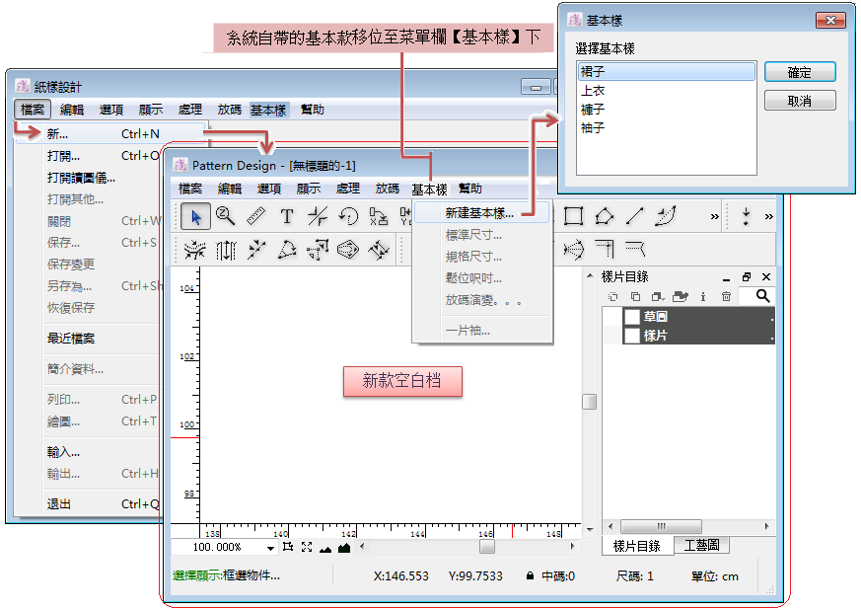The height and width of the screenshot is (610, 861).
Task: Open the 100.000% zoom dropdown
Action: pyautogui.click(x=270, y=547)
